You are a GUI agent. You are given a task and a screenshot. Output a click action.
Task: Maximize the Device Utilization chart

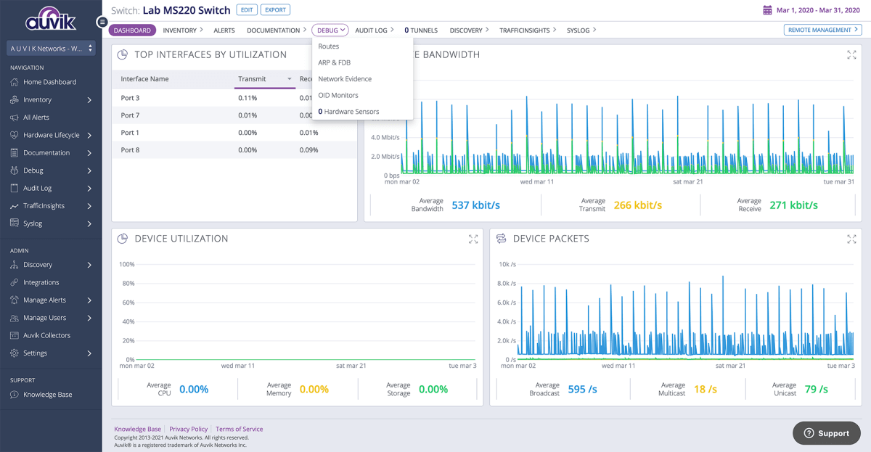(473, 239)
